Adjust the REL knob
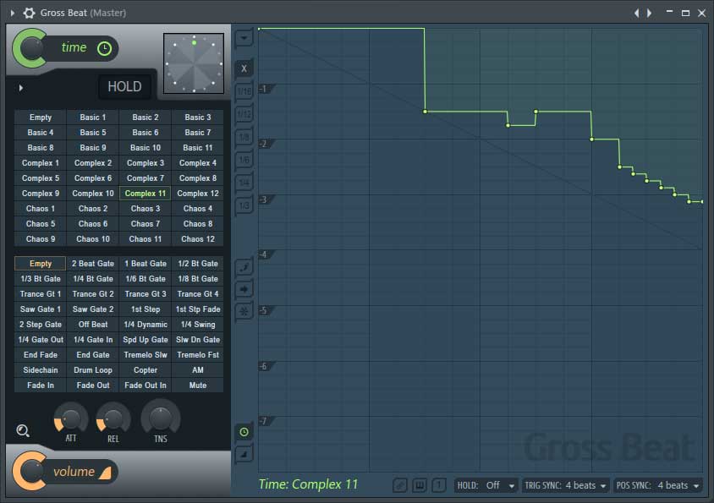Screen dimensions: 714x503 tap(113, 418)
